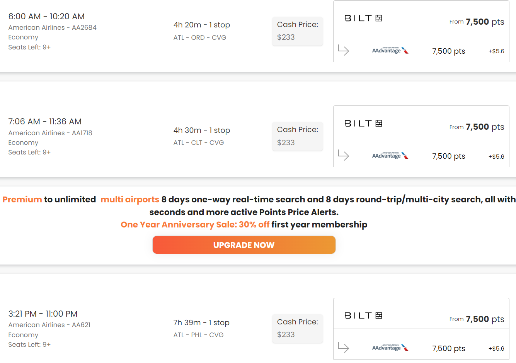This screenshot has height=363, width=516.
Task: Click the Bilt logo in the AA621 flight card
Action: tap(363, 316)
